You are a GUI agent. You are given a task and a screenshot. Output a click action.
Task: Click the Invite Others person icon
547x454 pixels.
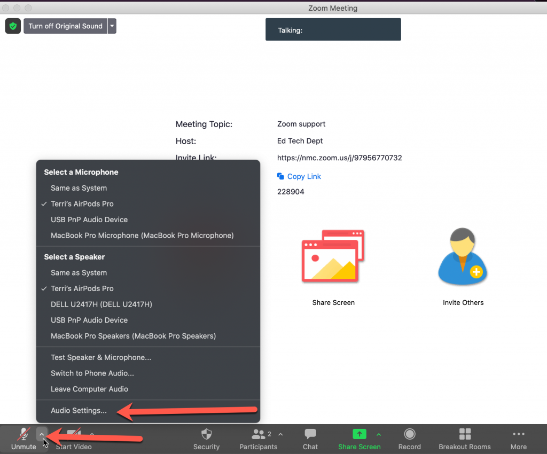(x=463, y=256)
